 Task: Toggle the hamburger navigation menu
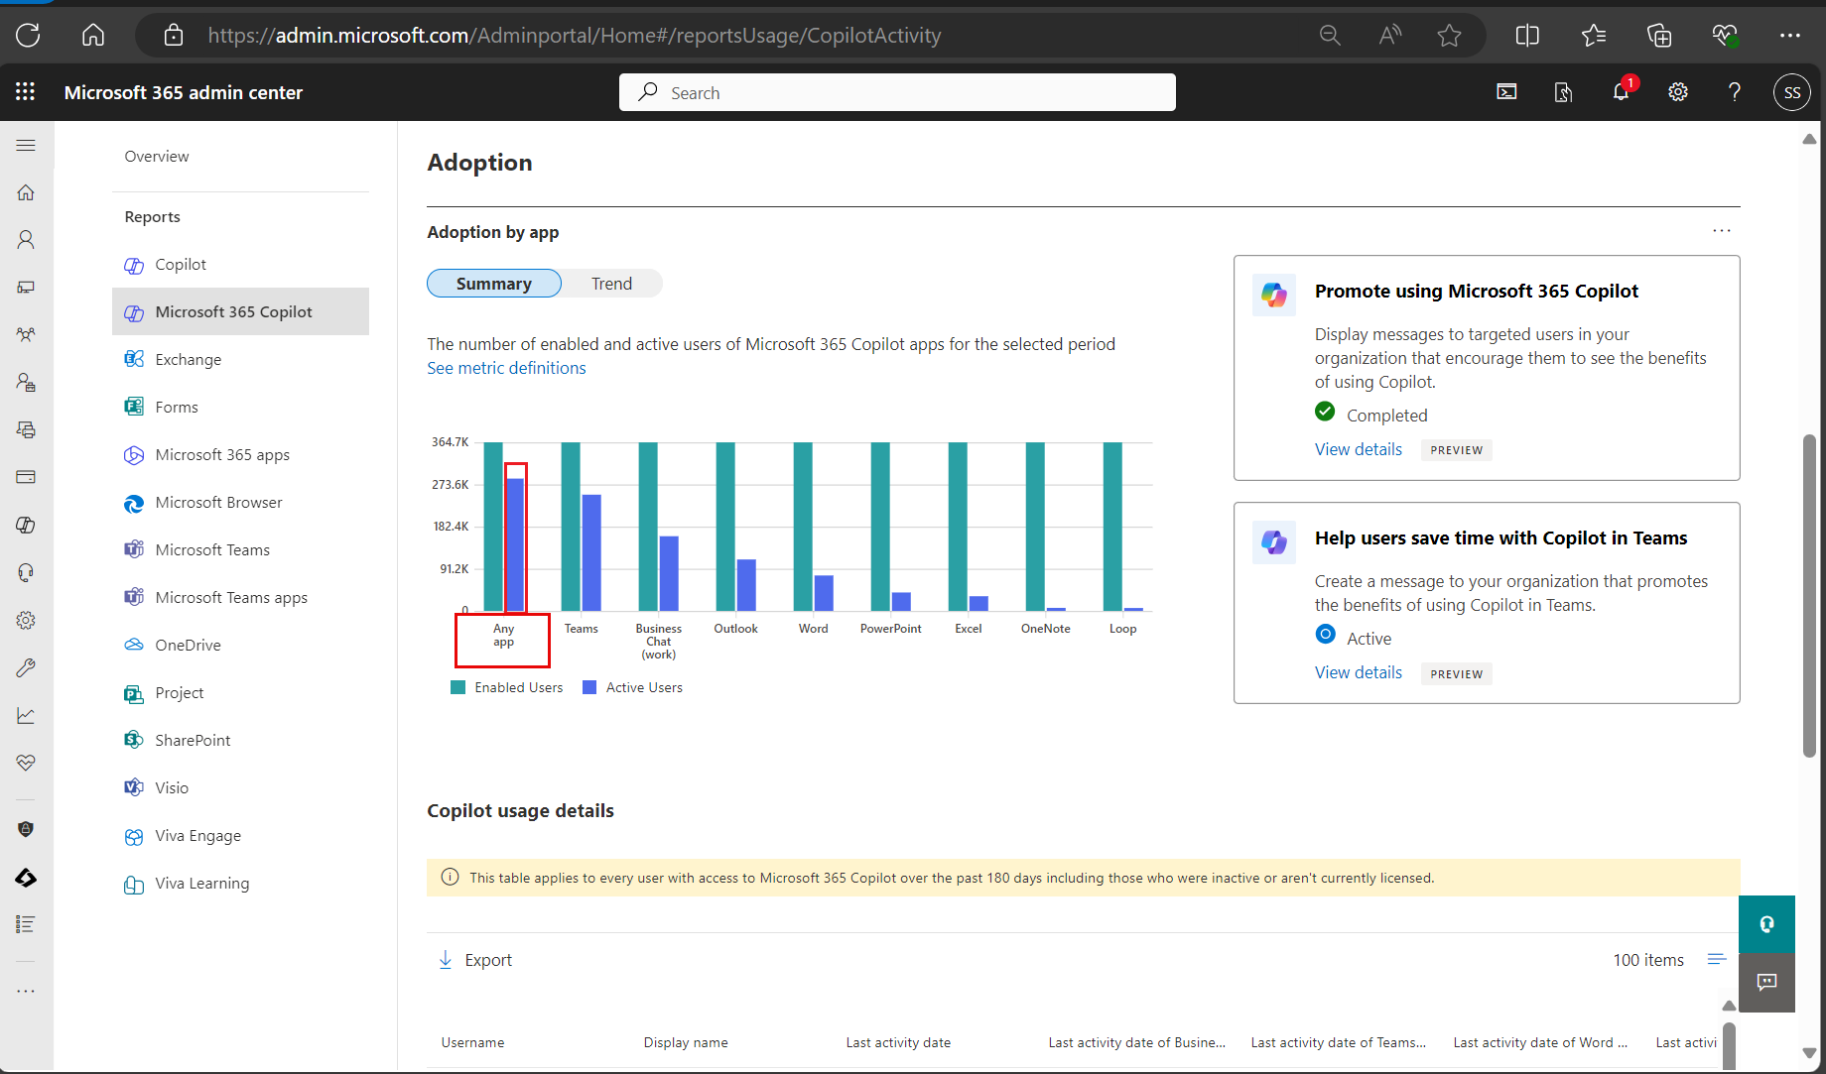26,145
